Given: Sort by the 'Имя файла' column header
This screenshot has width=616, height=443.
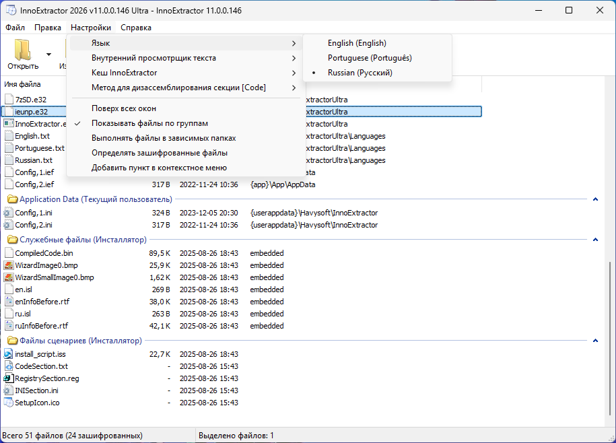Looking at the screenshot, I should pyautogui.click(x=22, y=84).
